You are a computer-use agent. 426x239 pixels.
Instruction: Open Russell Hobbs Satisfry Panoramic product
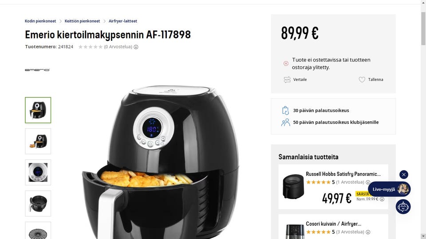(x=343, y=174)
